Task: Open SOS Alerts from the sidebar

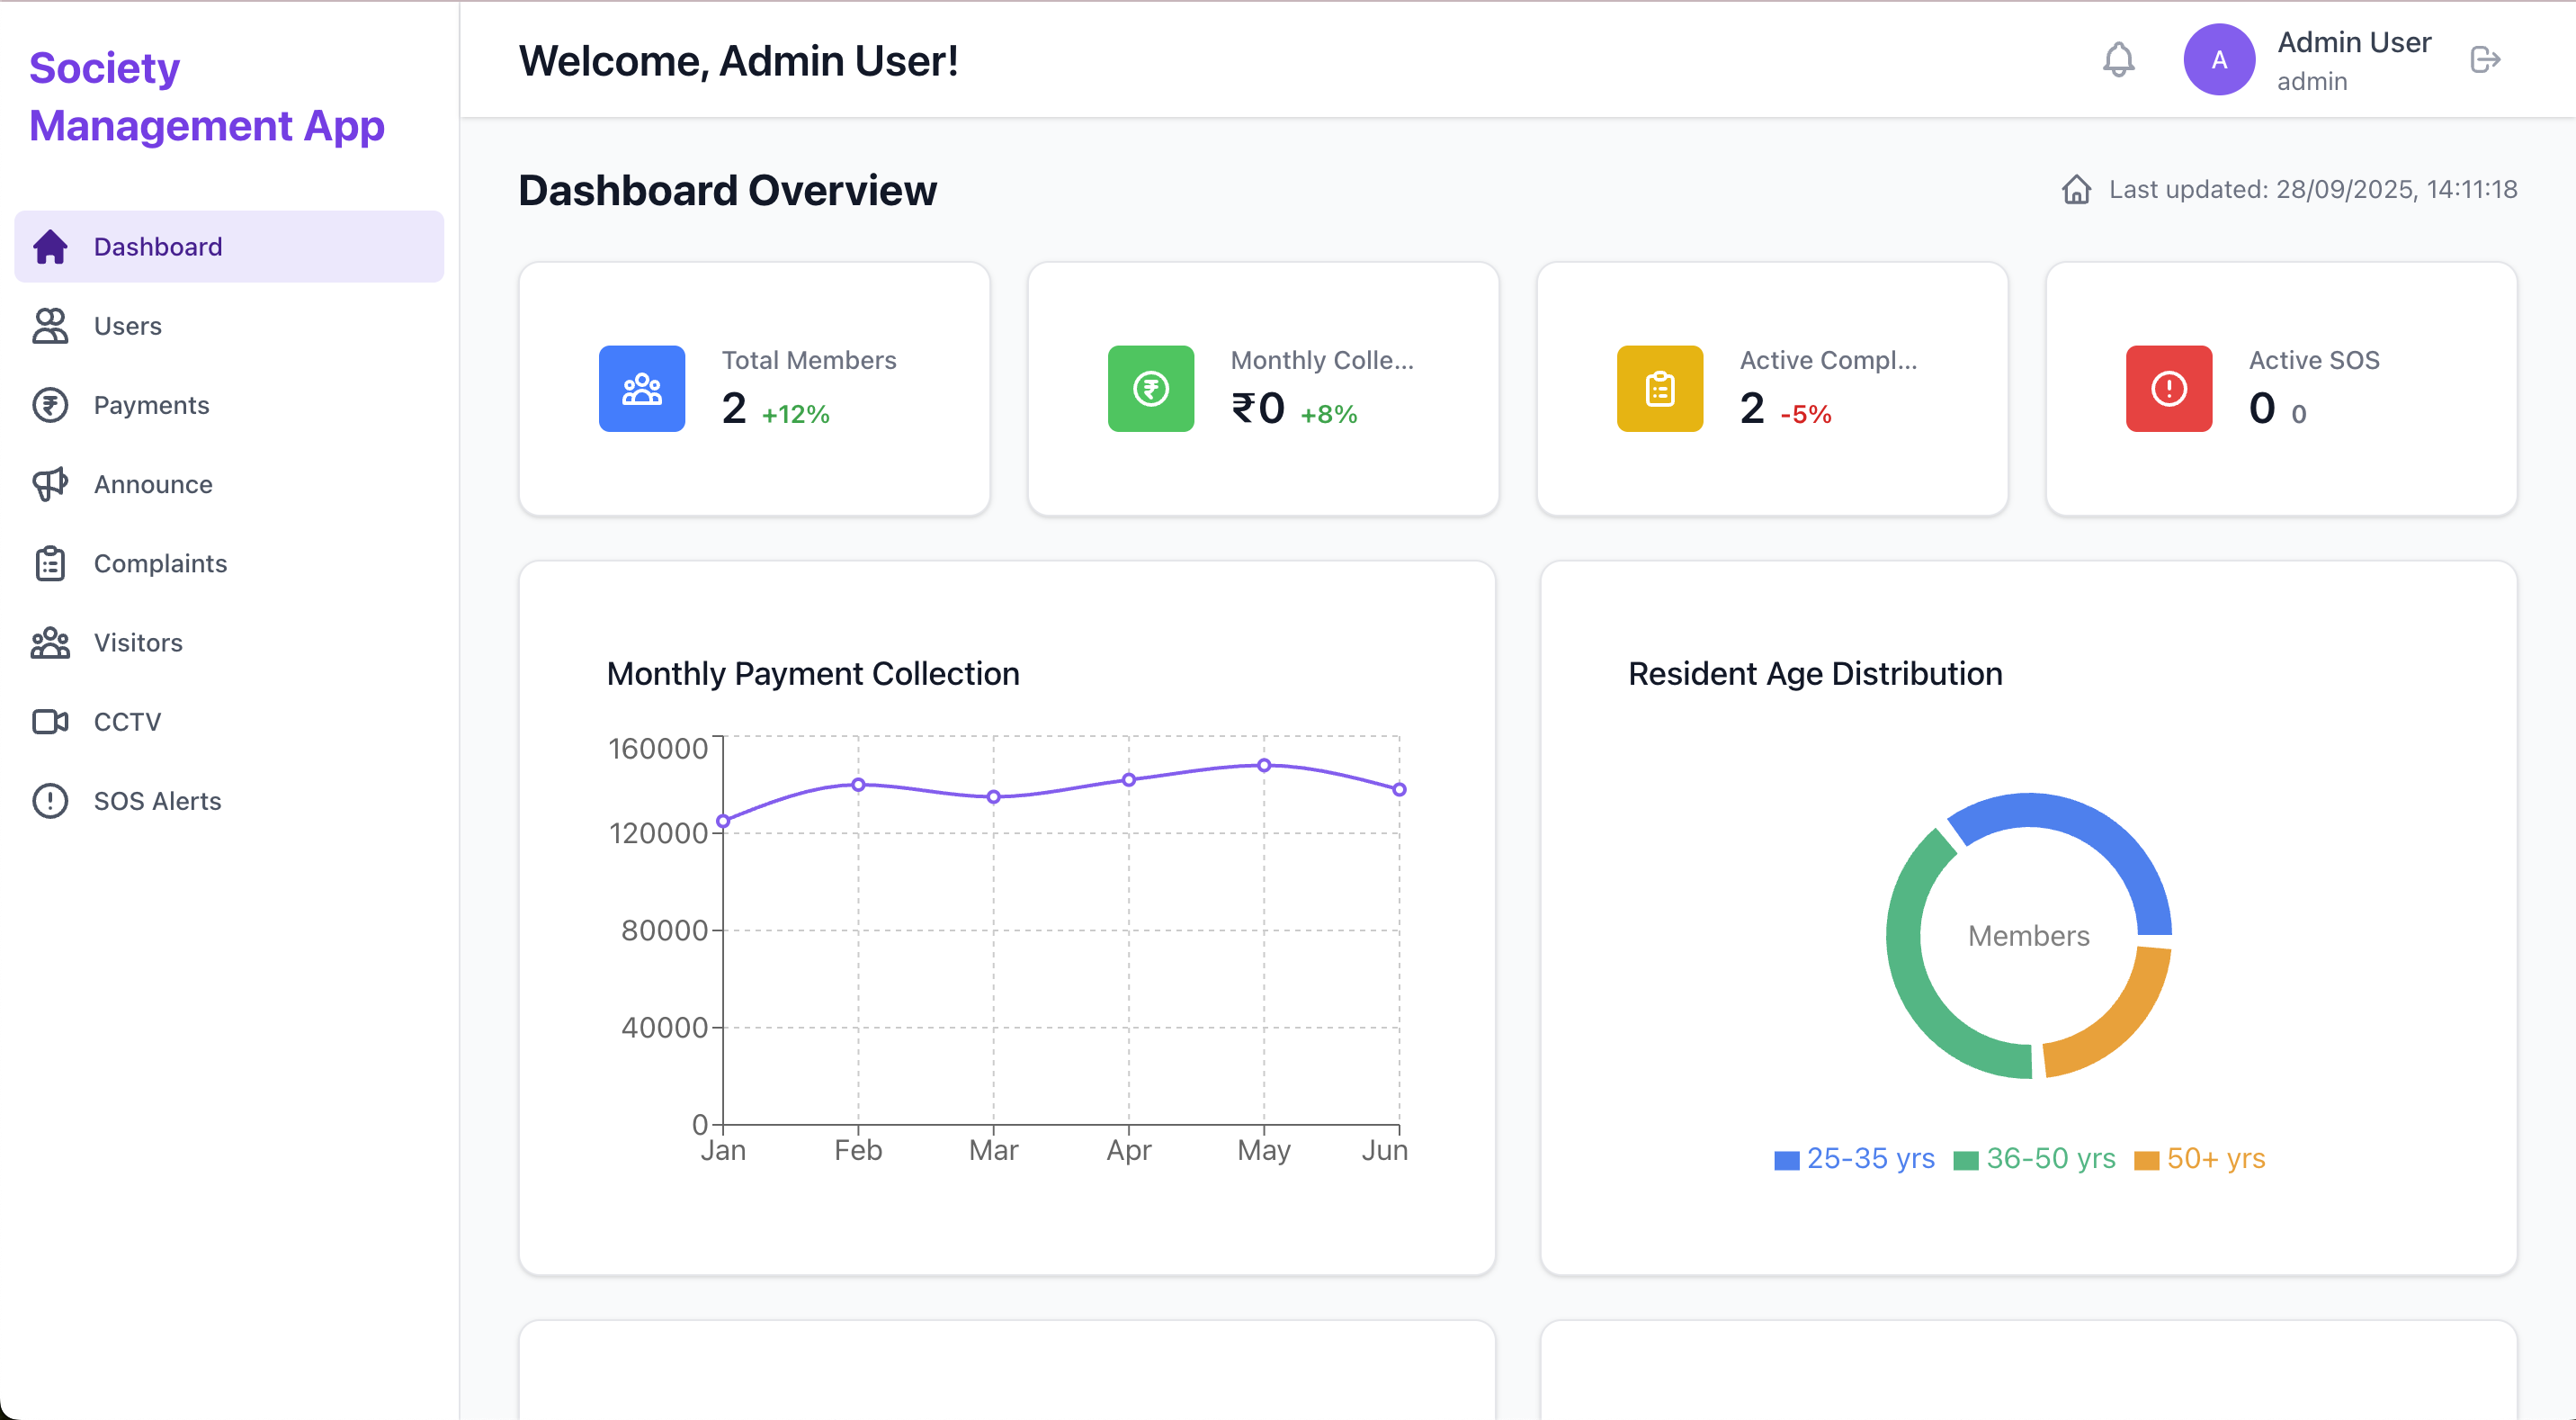Action: point(157,801)
